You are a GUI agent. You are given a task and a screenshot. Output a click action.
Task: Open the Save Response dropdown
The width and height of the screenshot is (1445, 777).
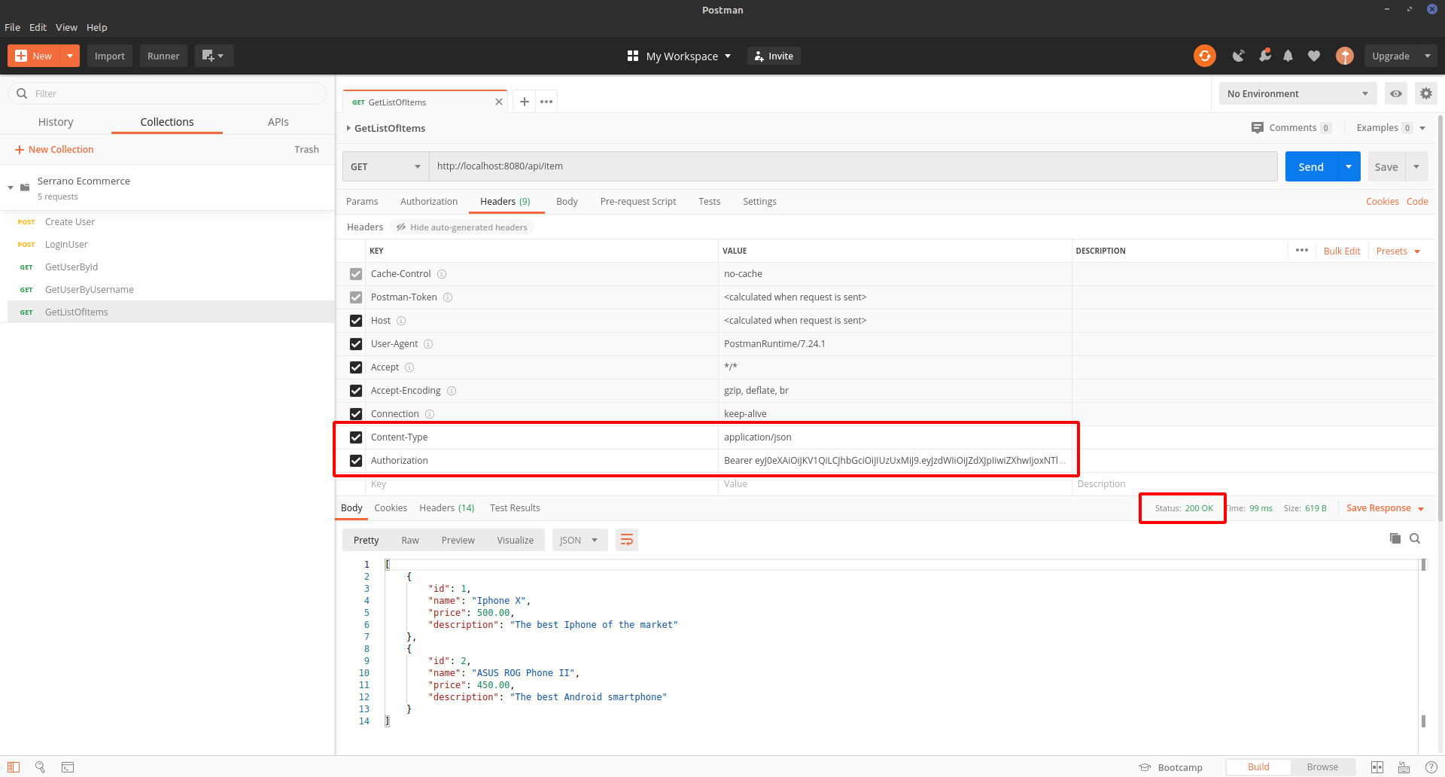(1385, 508)
